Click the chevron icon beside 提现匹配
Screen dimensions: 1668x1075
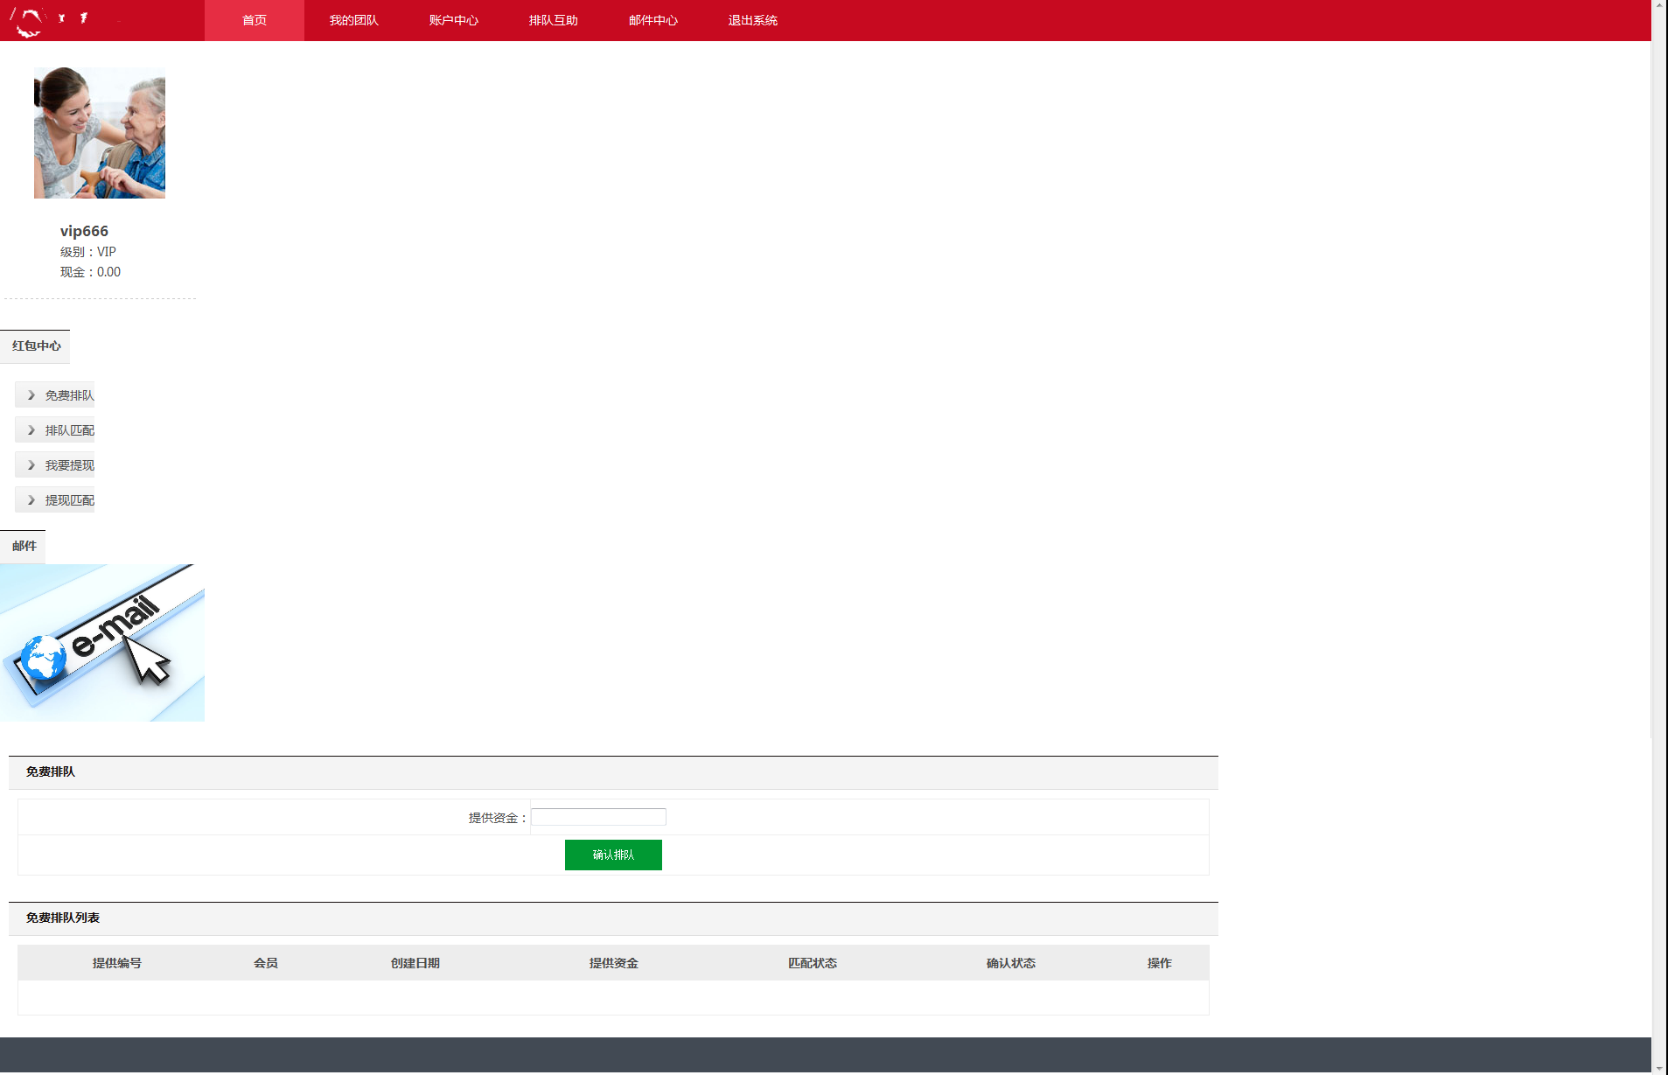click(31, 500)
